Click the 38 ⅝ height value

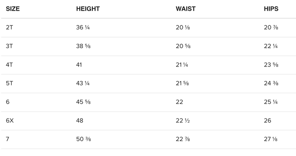tap(83, 46)
